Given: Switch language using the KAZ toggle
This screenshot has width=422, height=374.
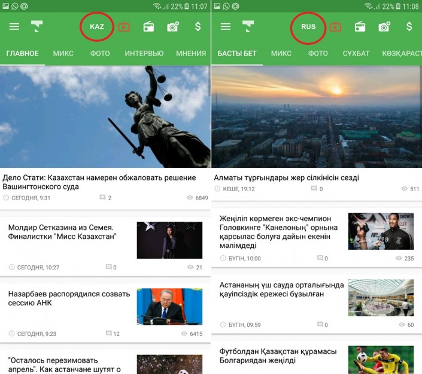Looking at the screenshot, I should 97,27.
